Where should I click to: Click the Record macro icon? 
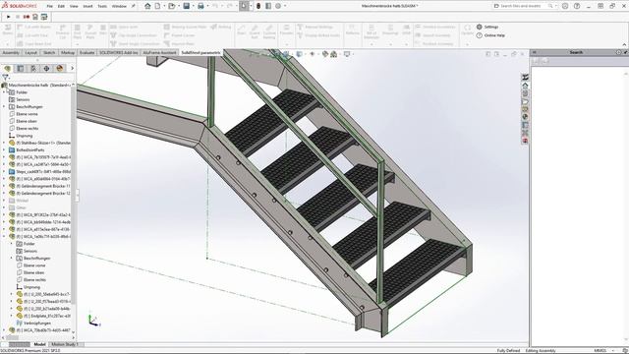[x=27, y=17]
